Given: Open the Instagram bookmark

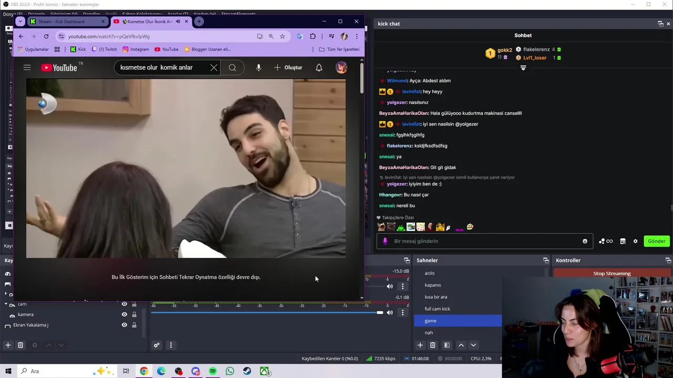Looking at the screenshot, I should [x=136, y=49].
